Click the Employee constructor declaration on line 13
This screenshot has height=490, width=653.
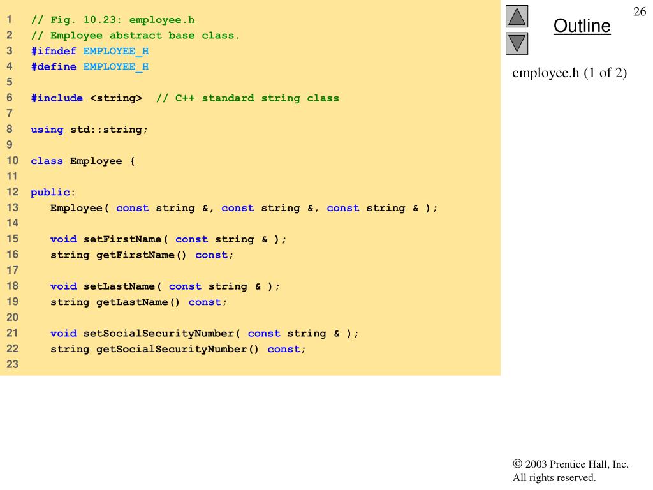tap(244, 208)
